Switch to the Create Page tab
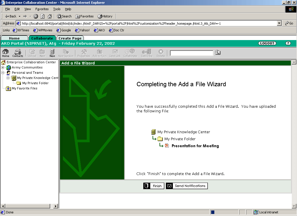The height and width of the screenshot is (216, 297). (x=70, y=38)
